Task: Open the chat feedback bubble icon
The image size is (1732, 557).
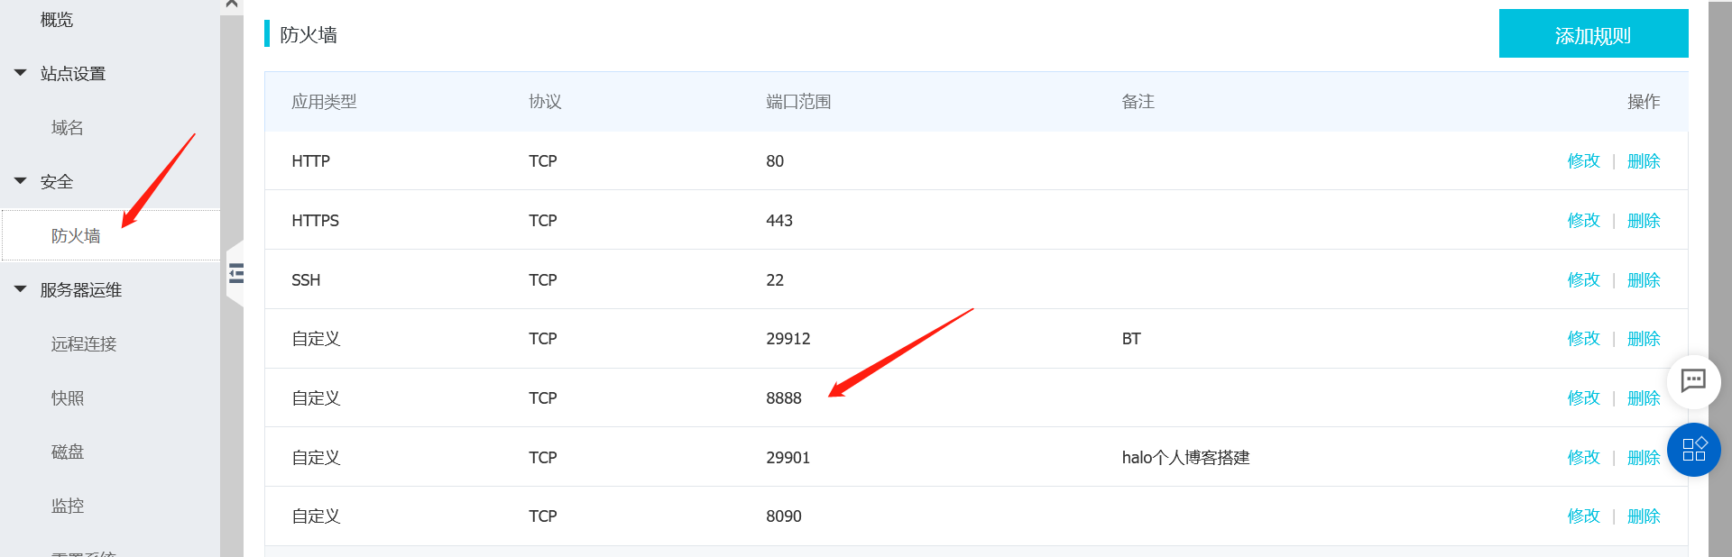Action: (x=1693, y=381)
